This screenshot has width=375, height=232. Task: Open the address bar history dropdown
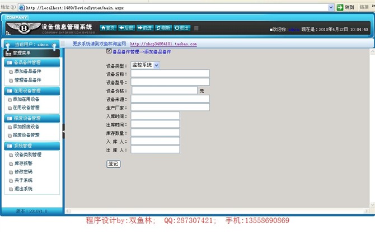point(331,7)
